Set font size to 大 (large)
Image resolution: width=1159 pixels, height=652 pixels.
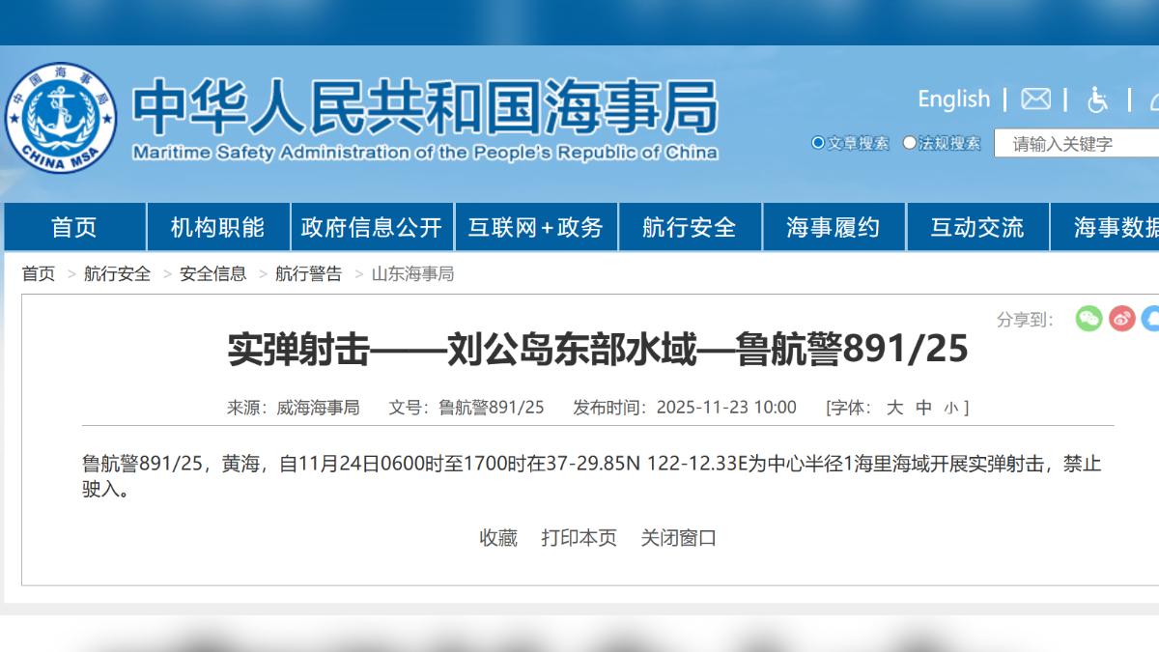click(894, 408)
